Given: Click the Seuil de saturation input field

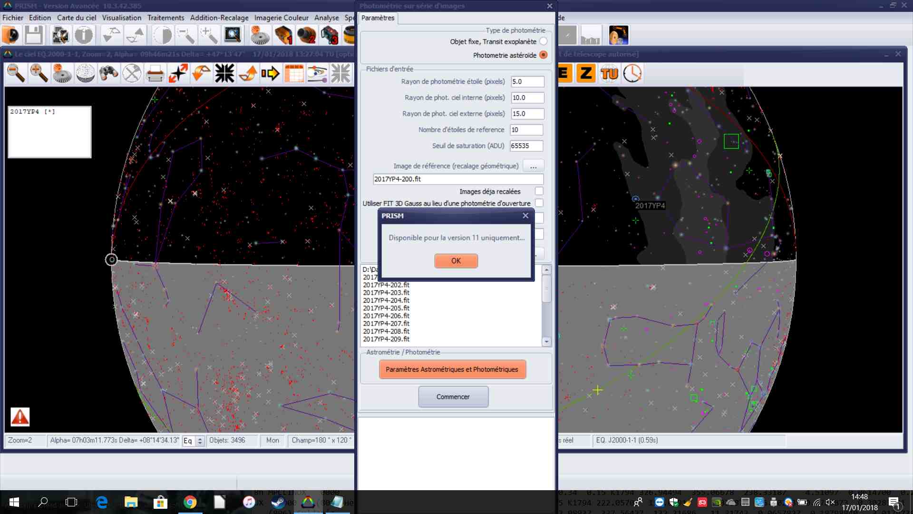Looking at the screenshot, I should coord(526,146).
